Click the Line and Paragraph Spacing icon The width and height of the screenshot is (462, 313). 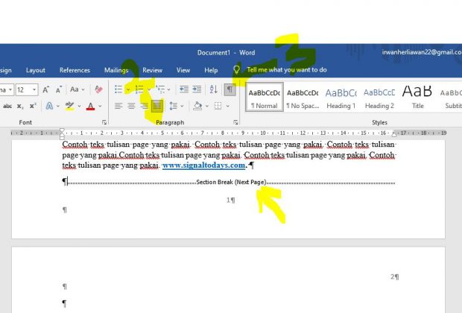tap(173, 106)
